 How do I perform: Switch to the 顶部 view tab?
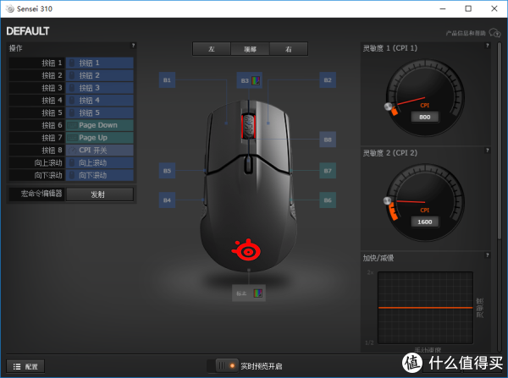click(x=250, y=49)
